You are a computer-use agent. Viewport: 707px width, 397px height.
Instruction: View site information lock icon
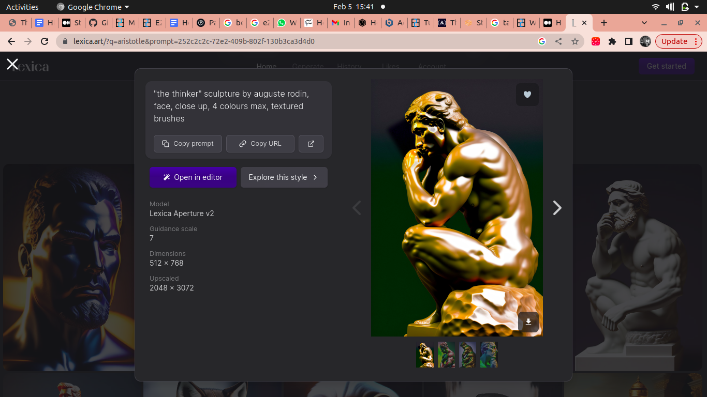point(65,41)
